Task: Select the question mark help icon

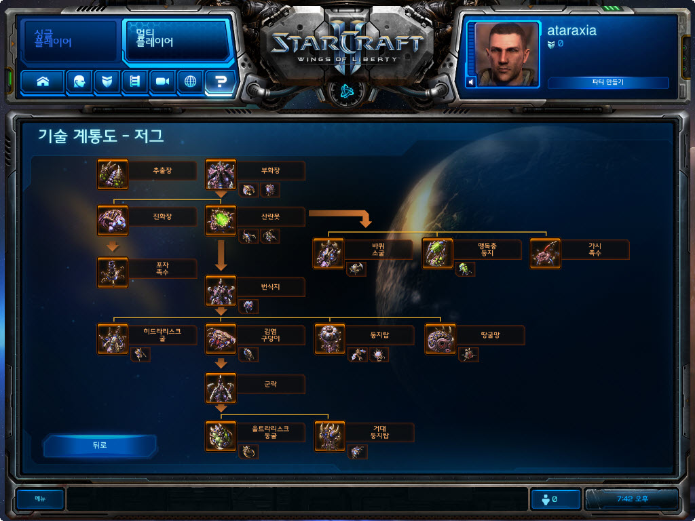Action: [221, 81]
